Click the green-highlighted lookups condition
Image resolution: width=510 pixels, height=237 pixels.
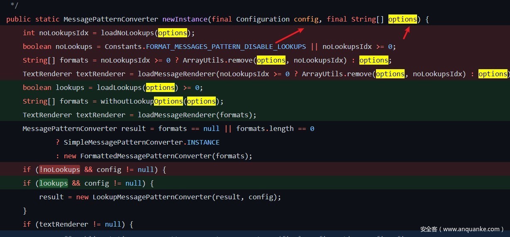(54, 183)
